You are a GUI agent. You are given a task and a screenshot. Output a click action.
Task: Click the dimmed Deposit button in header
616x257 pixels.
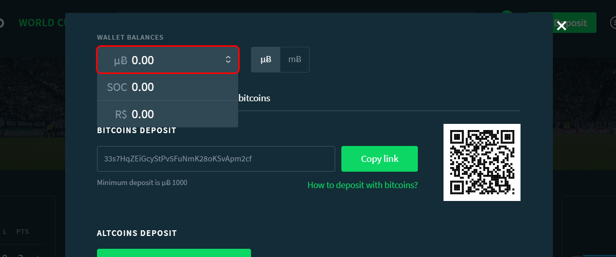(574, 23)
